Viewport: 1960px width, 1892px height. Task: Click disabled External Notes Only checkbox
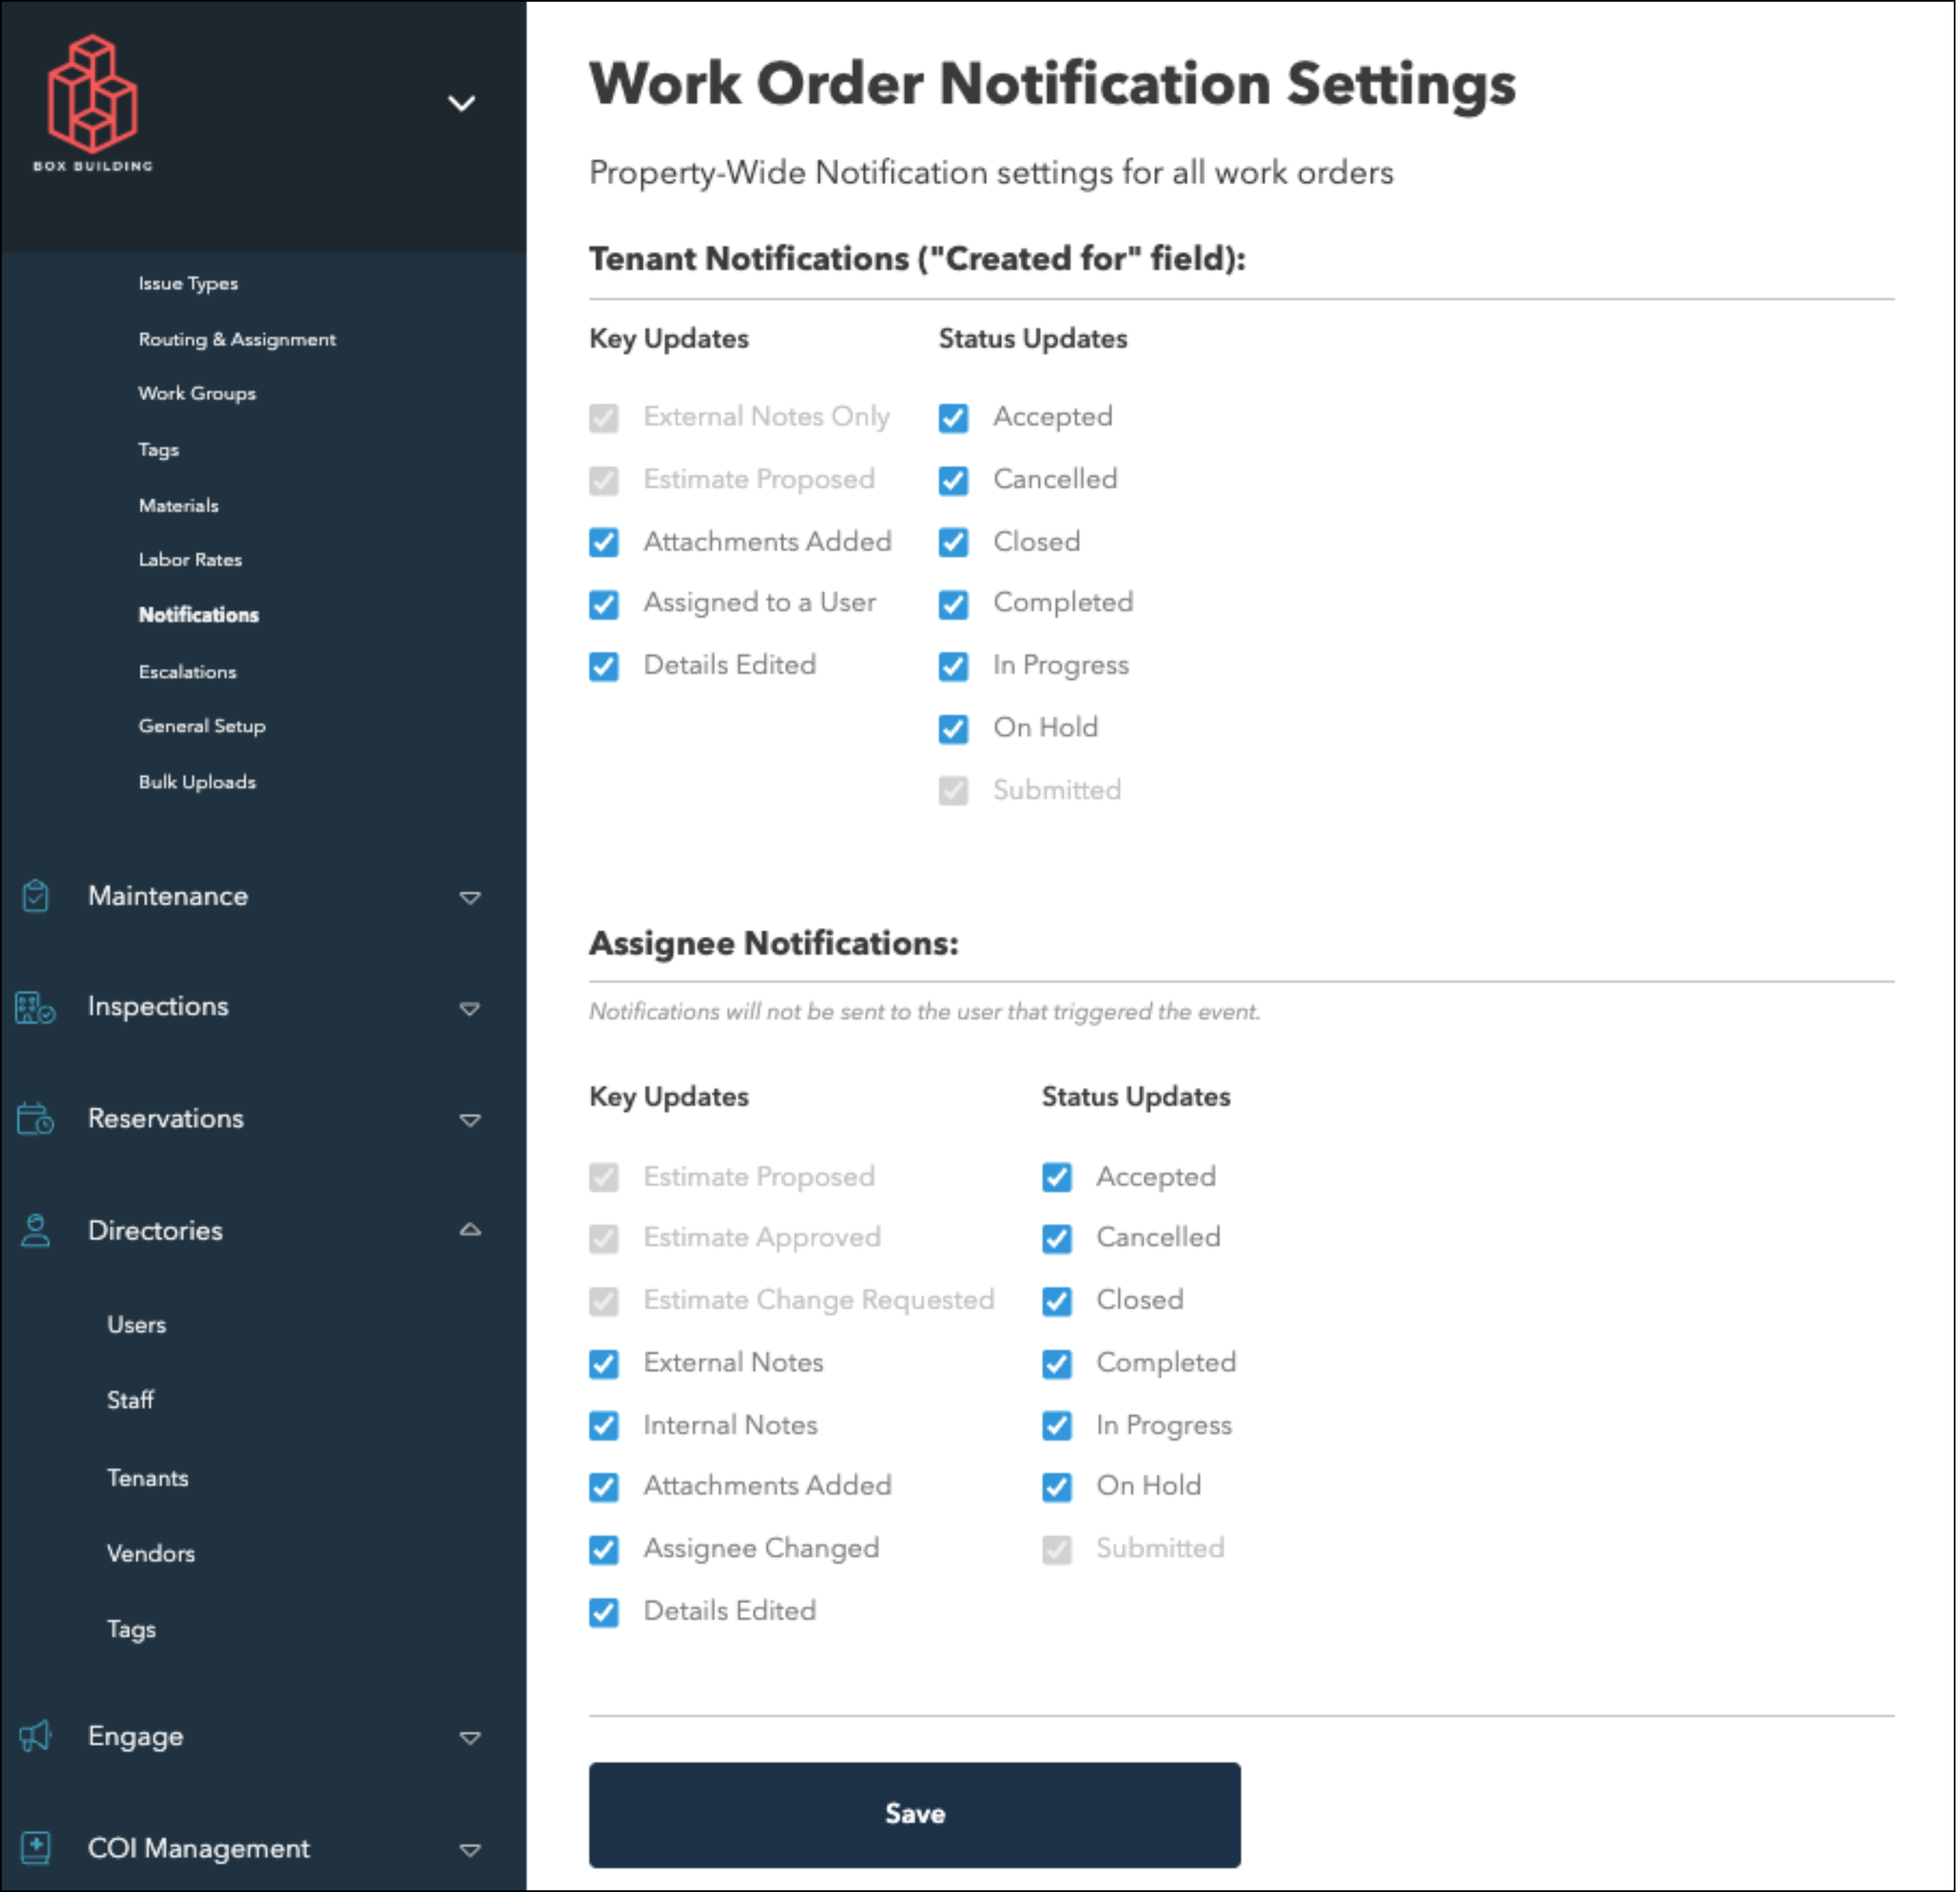604,418
